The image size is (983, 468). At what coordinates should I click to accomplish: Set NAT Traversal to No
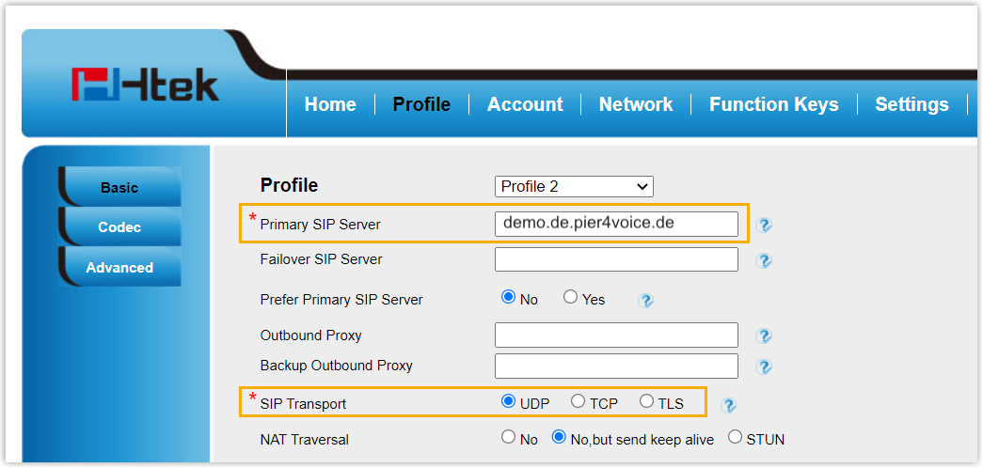click(x=509, y=438)
